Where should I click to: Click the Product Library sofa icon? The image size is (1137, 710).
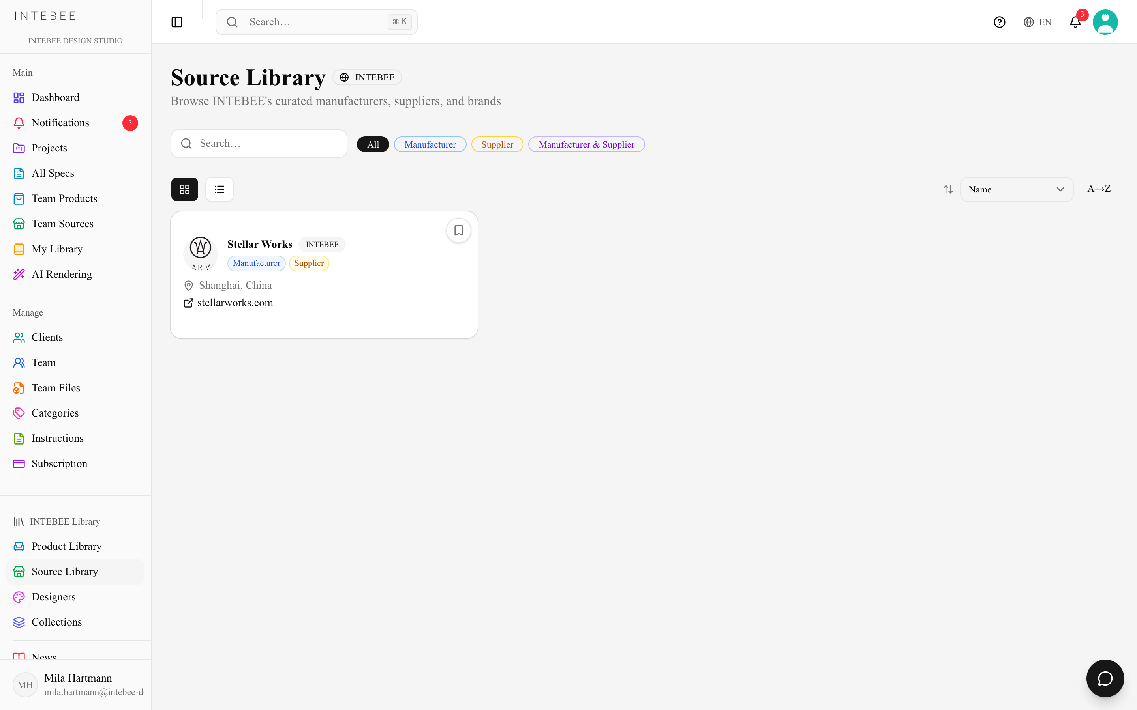click(x=19, y=547)
